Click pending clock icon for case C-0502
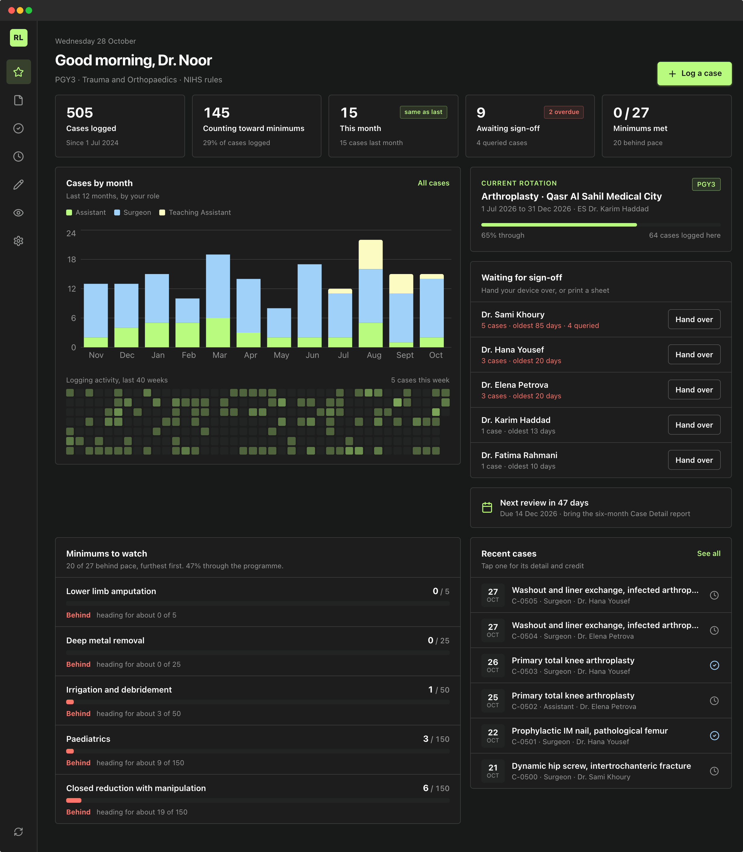Viewport: 743px width, 852px height. (x=714, y=700)
